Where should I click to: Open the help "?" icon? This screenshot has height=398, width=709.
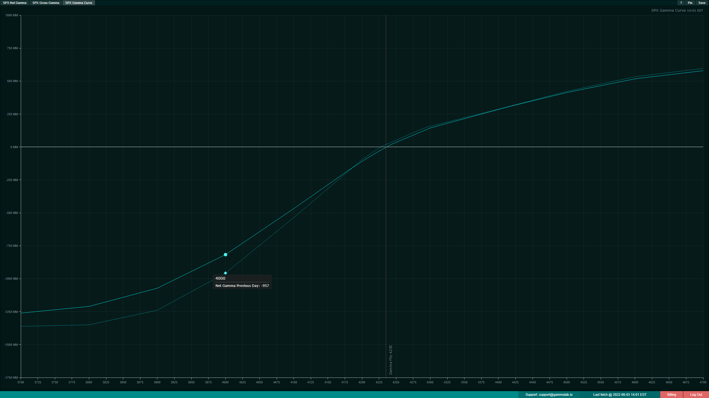[681, 2]
